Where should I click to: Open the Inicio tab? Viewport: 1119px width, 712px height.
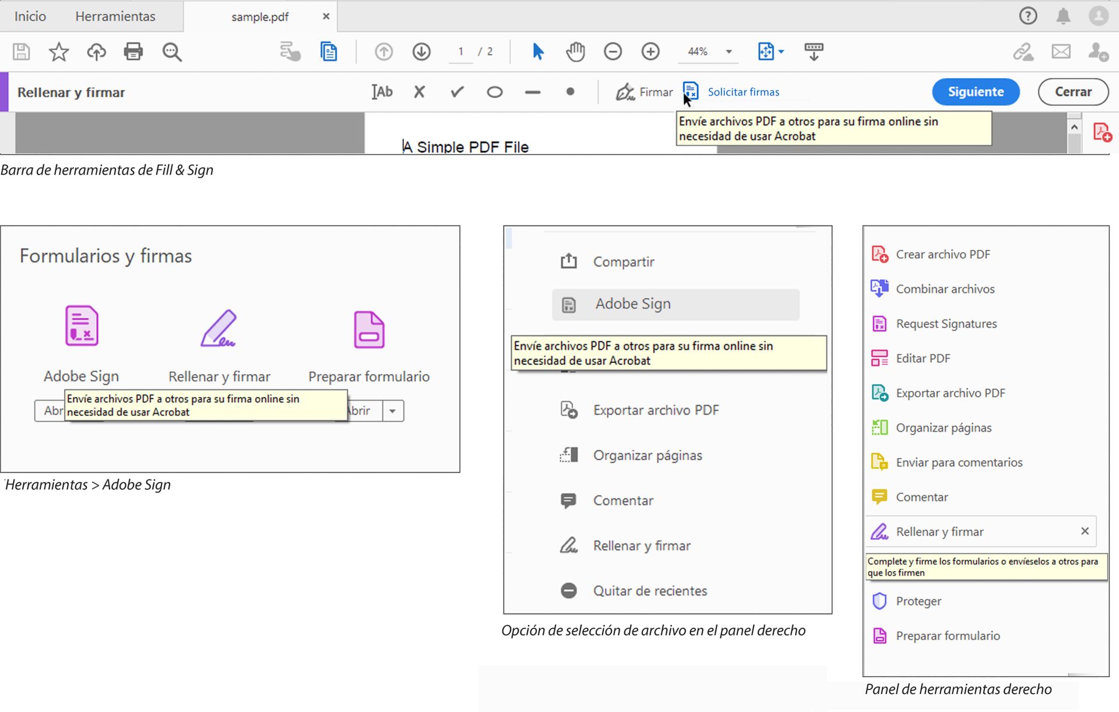(x=30, y=16)
